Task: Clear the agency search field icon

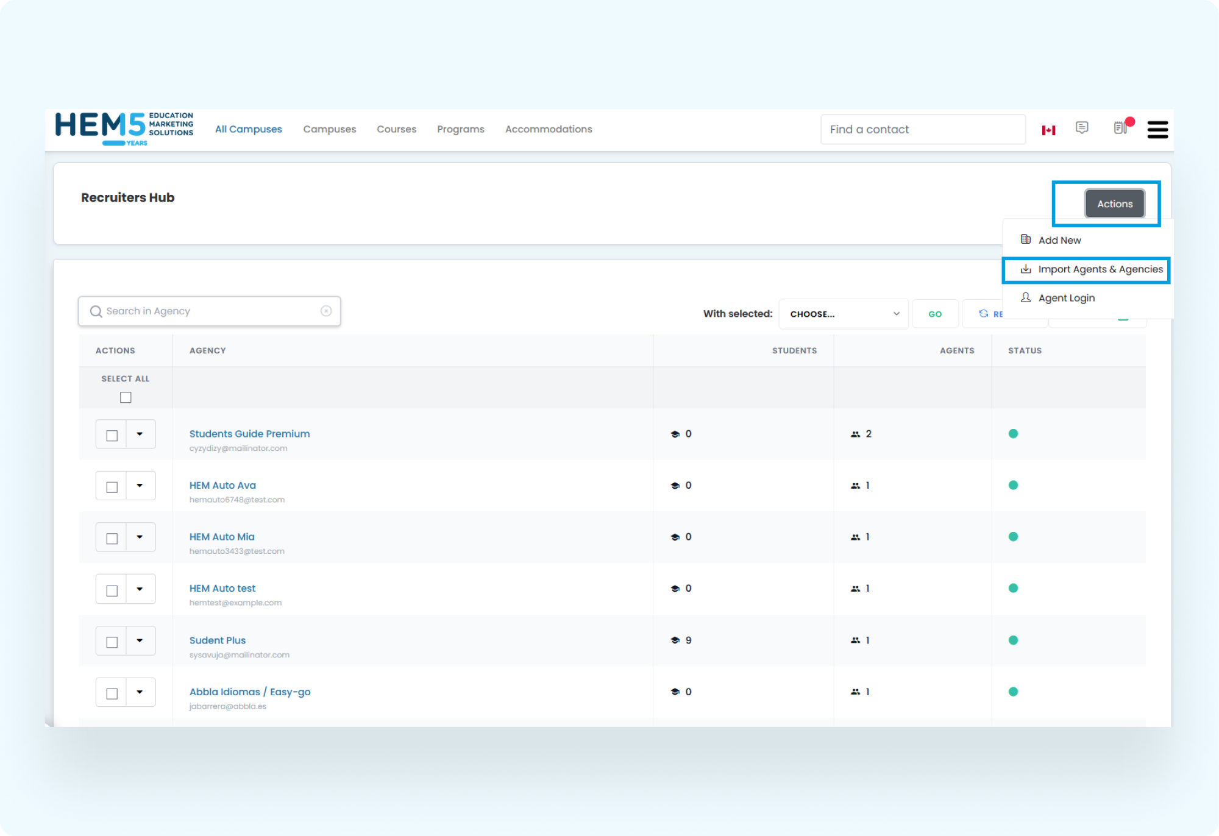Action: coord(326,311)
